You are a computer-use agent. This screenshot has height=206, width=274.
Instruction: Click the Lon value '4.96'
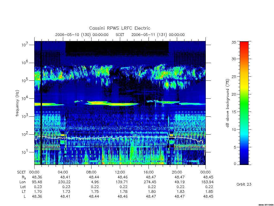click(95, 182)
